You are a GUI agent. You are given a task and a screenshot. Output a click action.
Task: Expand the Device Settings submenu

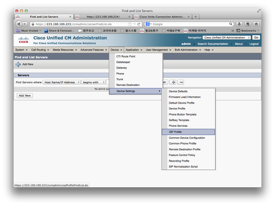point(135,91)
